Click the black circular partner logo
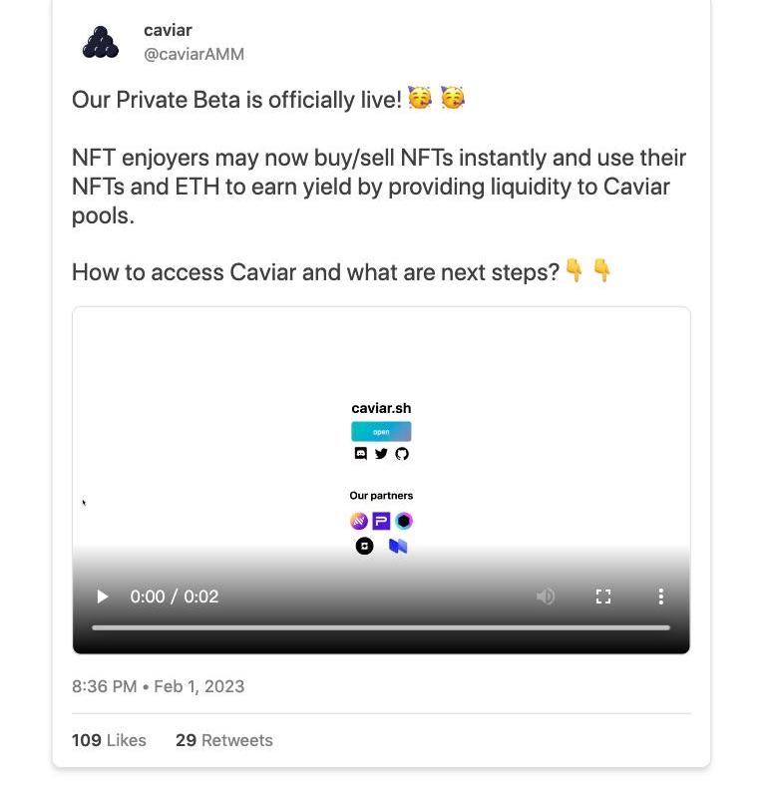 point(364,547)
